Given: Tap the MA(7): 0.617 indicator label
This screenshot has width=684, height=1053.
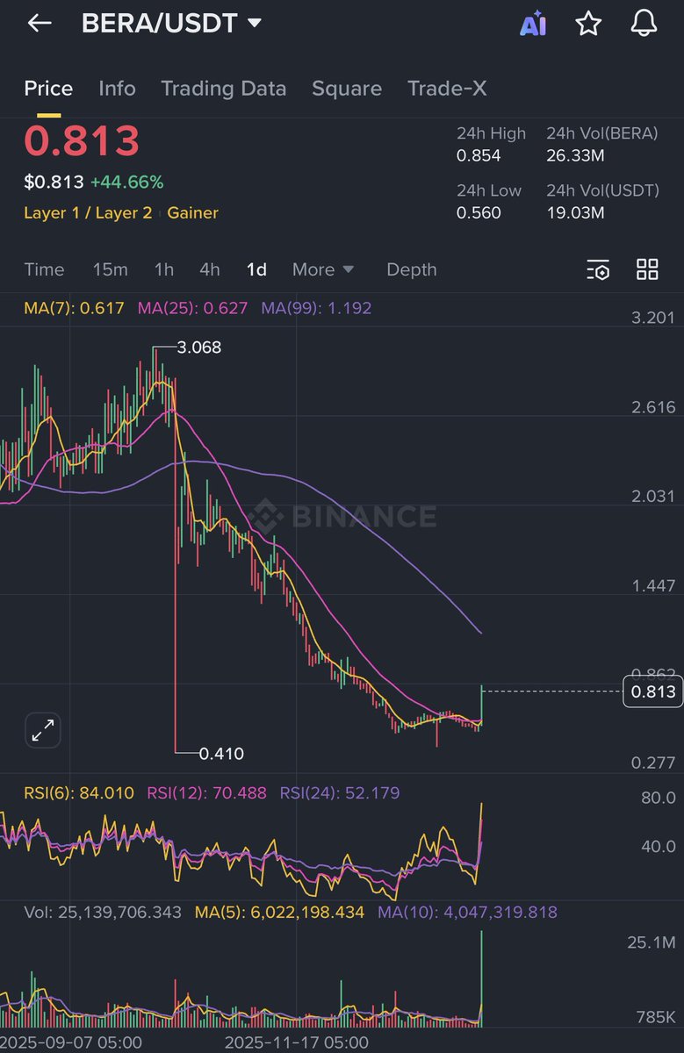Looking at the screenshot, I should (x=74, y=308).
